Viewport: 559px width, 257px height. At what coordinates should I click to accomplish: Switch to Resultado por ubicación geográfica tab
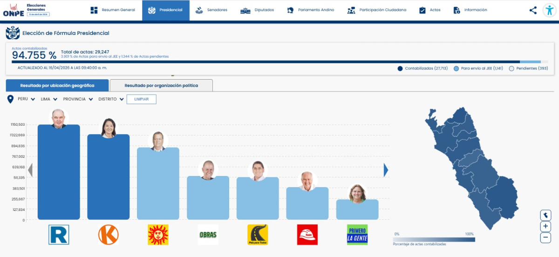point(57,85)
